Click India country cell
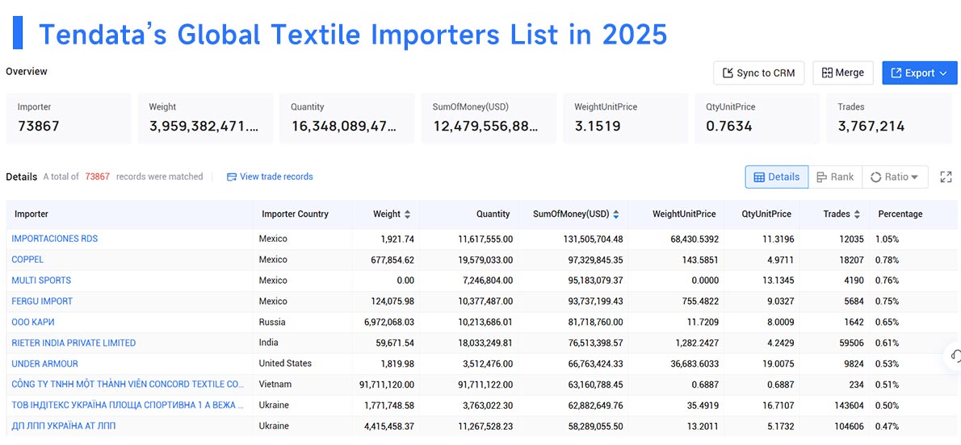Viewport: 961px width, 445px height. pos(269,343)
